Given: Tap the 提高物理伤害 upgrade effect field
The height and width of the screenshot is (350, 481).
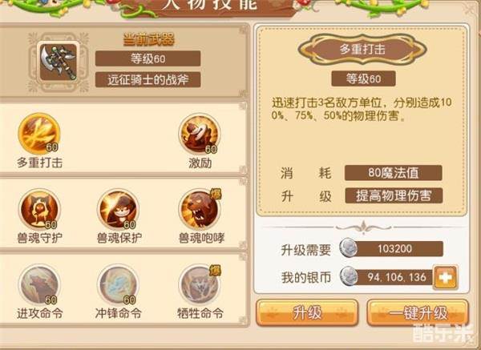Looking at the screenshot, I should [x=394, y=195].
